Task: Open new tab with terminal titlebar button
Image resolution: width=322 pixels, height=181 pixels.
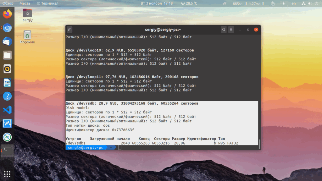Action: pos(69,30)
